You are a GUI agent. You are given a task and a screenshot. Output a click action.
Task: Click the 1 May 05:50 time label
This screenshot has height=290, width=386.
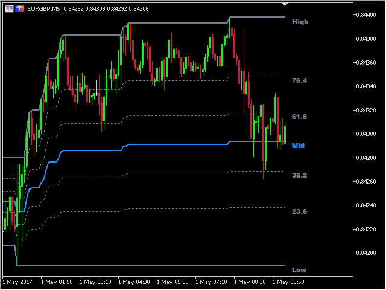(x=173, y=282)
